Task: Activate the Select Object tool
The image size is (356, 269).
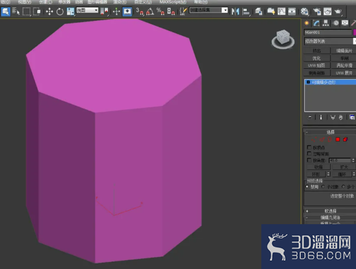Action: pyautogui.click(x=6, y=11)
